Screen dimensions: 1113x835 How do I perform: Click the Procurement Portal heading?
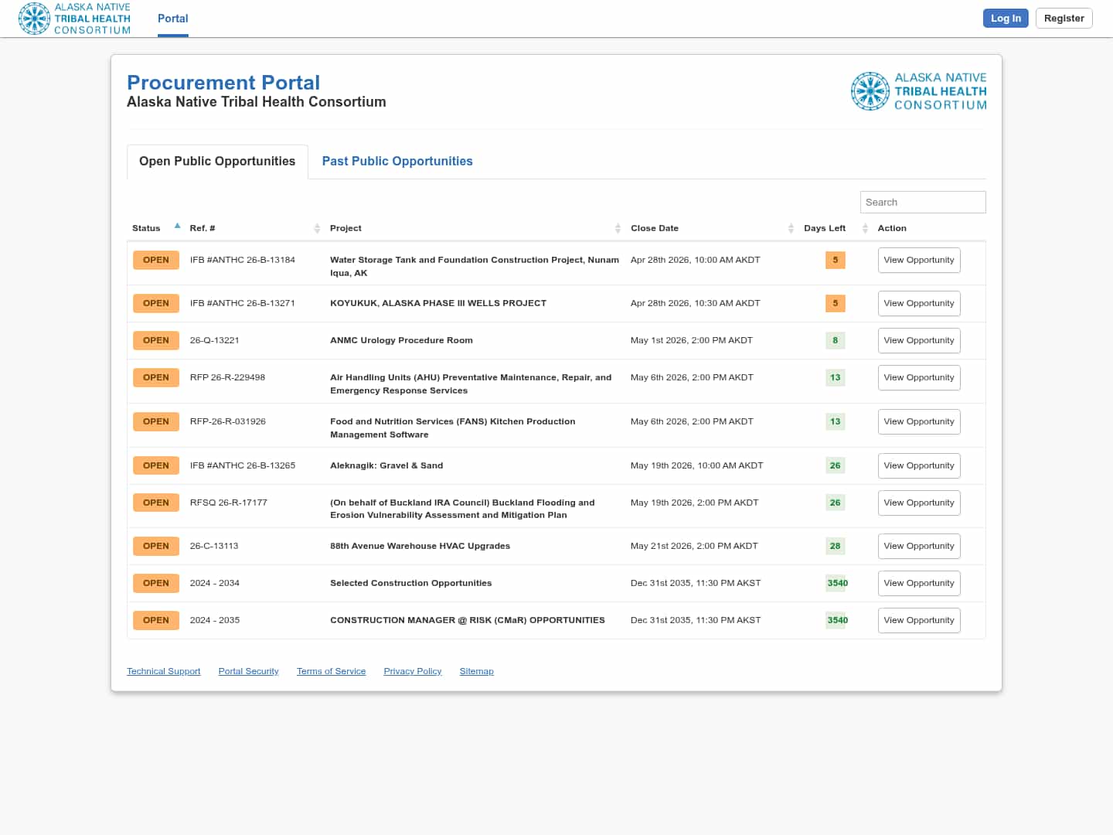click(x=223, y=83)
